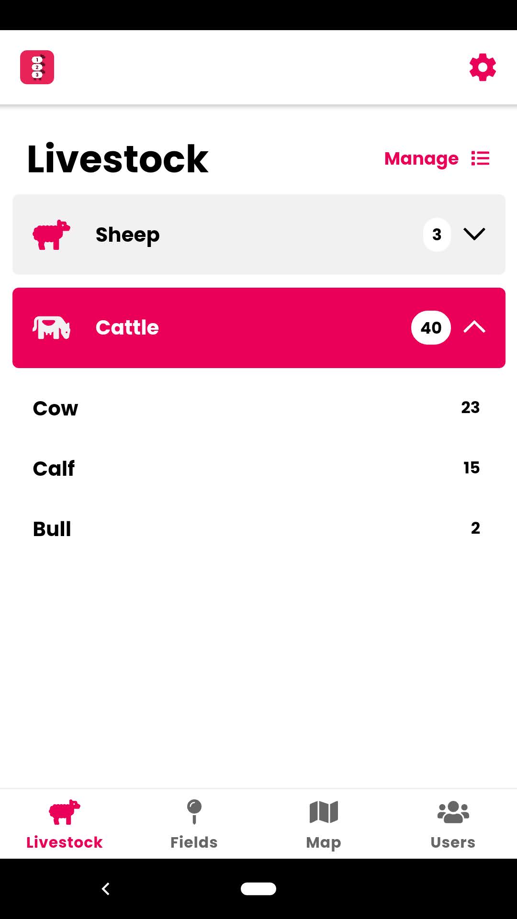Expand the Sheep section chevron
517x919 pixels.
474,234
